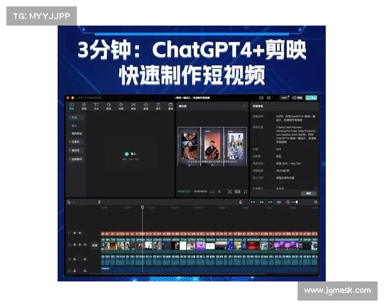The width and height of the screenshot is (384, 307).
Task: Lock the first audio track
Action: point(75,259)
